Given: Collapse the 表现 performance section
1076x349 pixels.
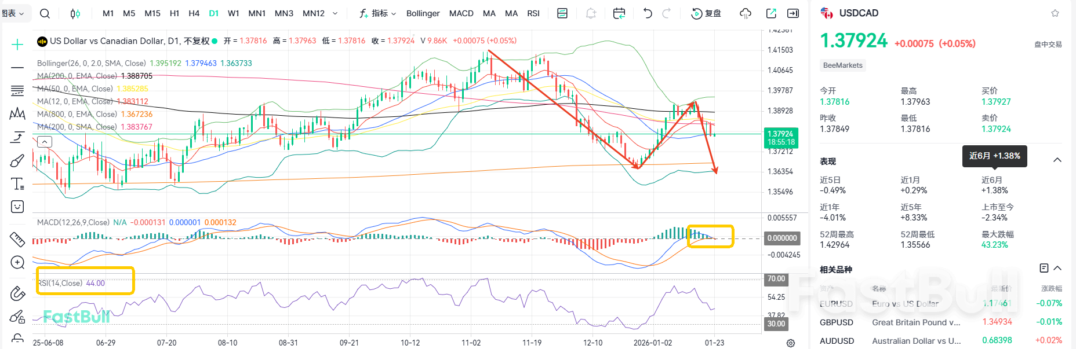Looking at the screenshot, I should 1057,160.
